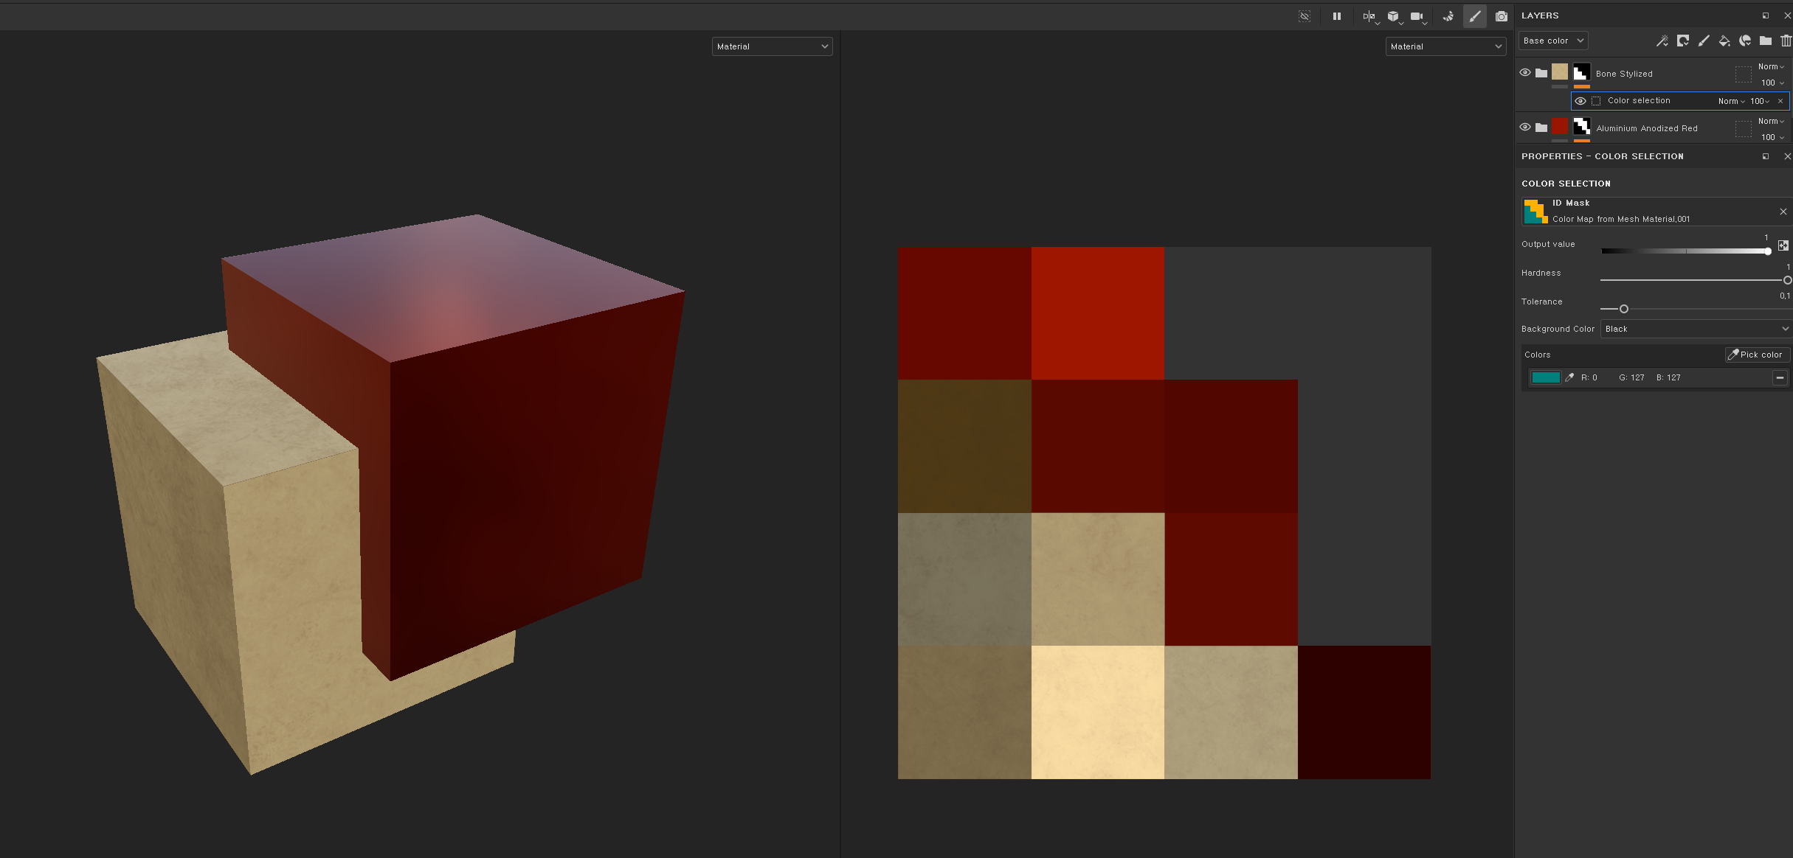The width and height of the screenshot is (1793, 858).
Task: Open the right viewport Material dropdown
Action: [x=1445, y=46]
